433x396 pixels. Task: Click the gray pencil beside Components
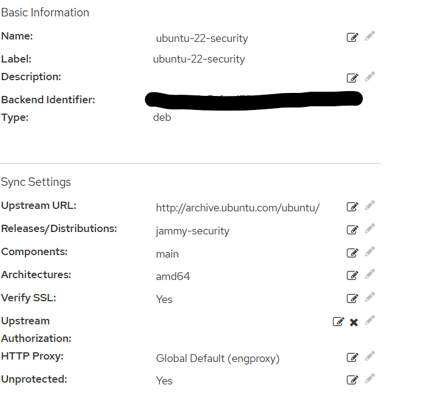point(370,252)
